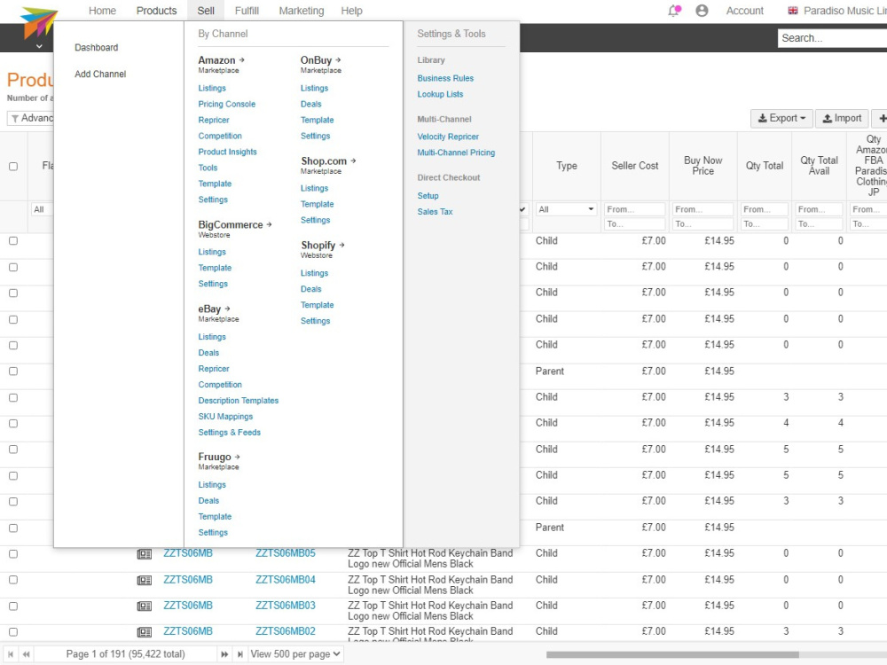Expand the Advanced filter button
The width and height of the screenshot is (887, 665).
32,118
